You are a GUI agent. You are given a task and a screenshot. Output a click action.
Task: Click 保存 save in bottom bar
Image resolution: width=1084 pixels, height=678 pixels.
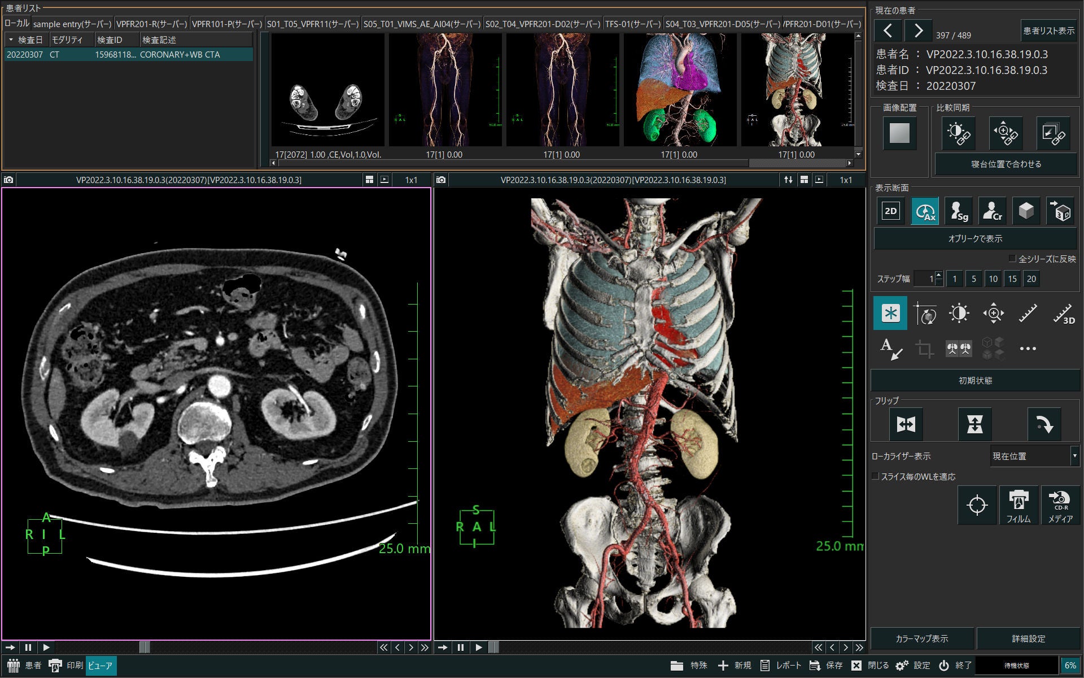click(827, 666)
